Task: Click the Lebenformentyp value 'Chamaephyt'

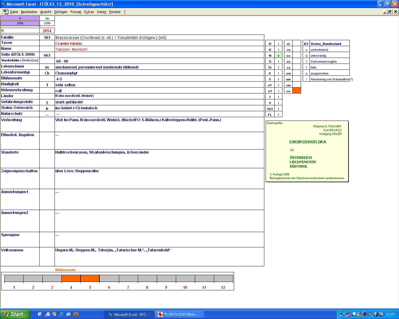Action: tap(66, 73)
